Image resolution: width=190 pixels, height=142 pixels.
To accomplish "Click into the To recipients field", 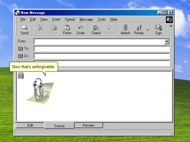I will tap(102, 49).
